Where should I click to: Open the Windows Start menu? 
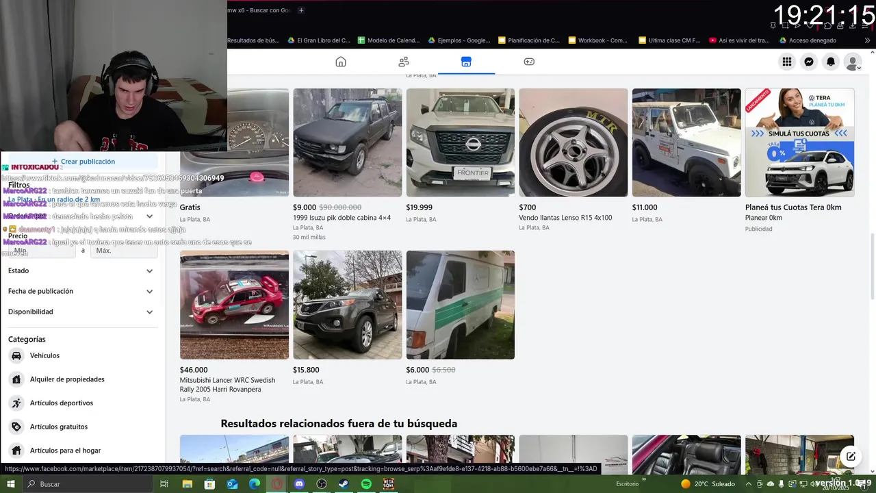coord(11,484)
